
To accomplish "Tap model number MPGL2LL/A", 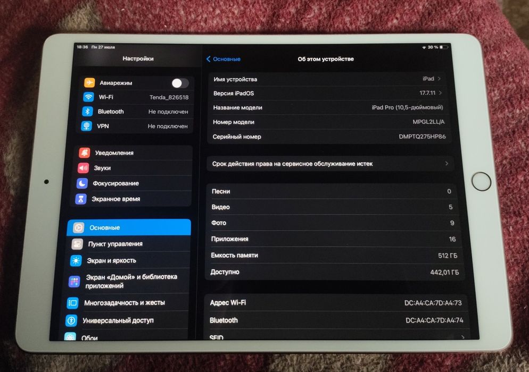I will pyautogui.click(x=428, y=122).
